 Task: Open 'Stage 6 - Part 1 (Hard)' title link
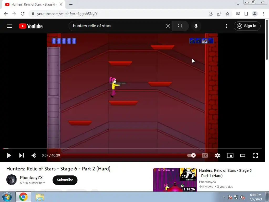click(225, 173)
